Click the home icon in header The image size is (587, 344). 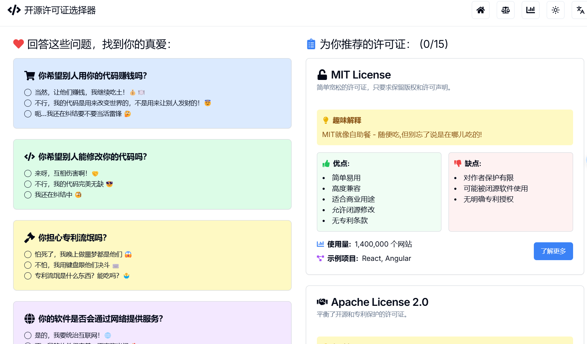click(481, 10)
